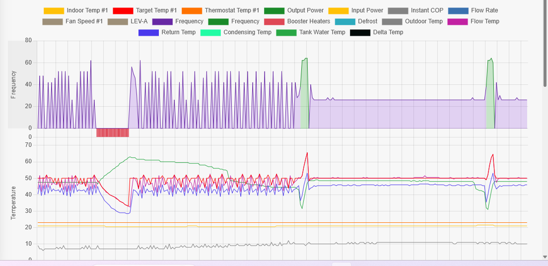Click the magenta Flow Temp swatch

click(460, 21)
